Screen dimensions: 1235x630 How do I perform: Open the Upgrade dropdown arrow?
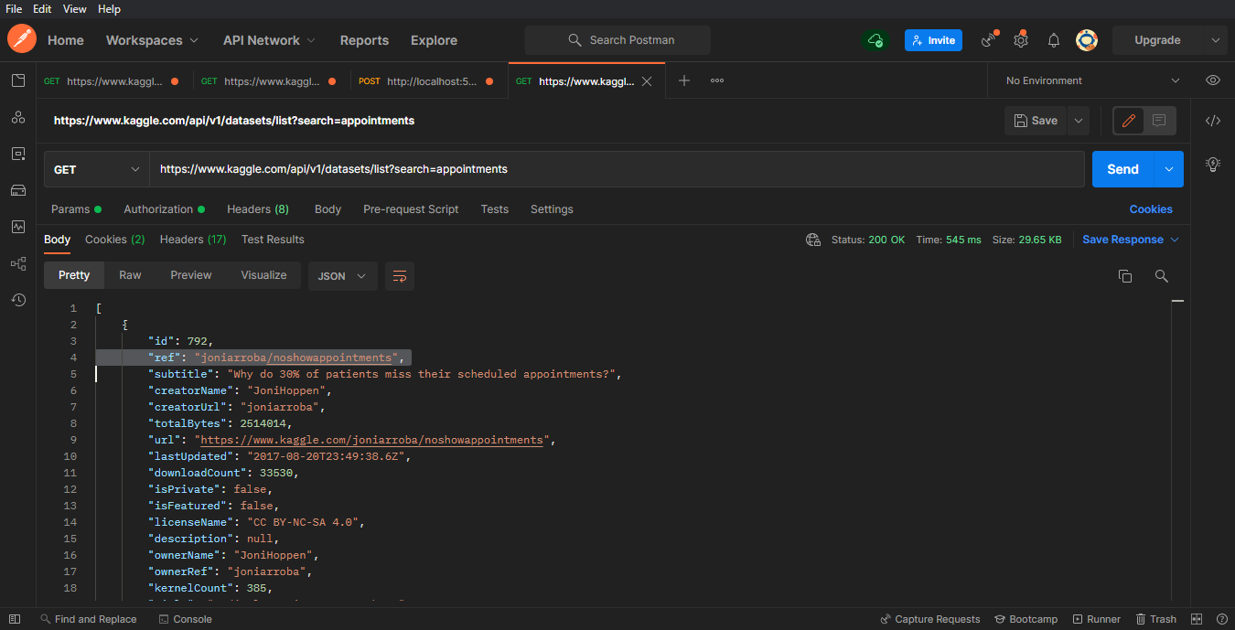[x=1215, y=40]
